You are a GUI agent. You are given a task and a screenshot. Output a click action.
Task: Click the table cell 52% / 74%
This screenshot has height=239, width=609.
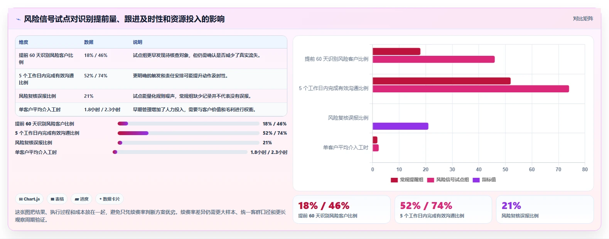pyautogui.click(x=96, y=76)
